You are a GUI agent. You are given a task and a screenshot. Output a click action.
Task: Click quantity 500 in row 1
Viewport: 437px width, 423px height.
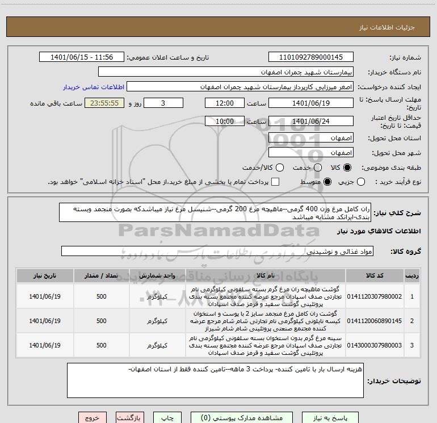pyautogui.click(x=102, y=296)
